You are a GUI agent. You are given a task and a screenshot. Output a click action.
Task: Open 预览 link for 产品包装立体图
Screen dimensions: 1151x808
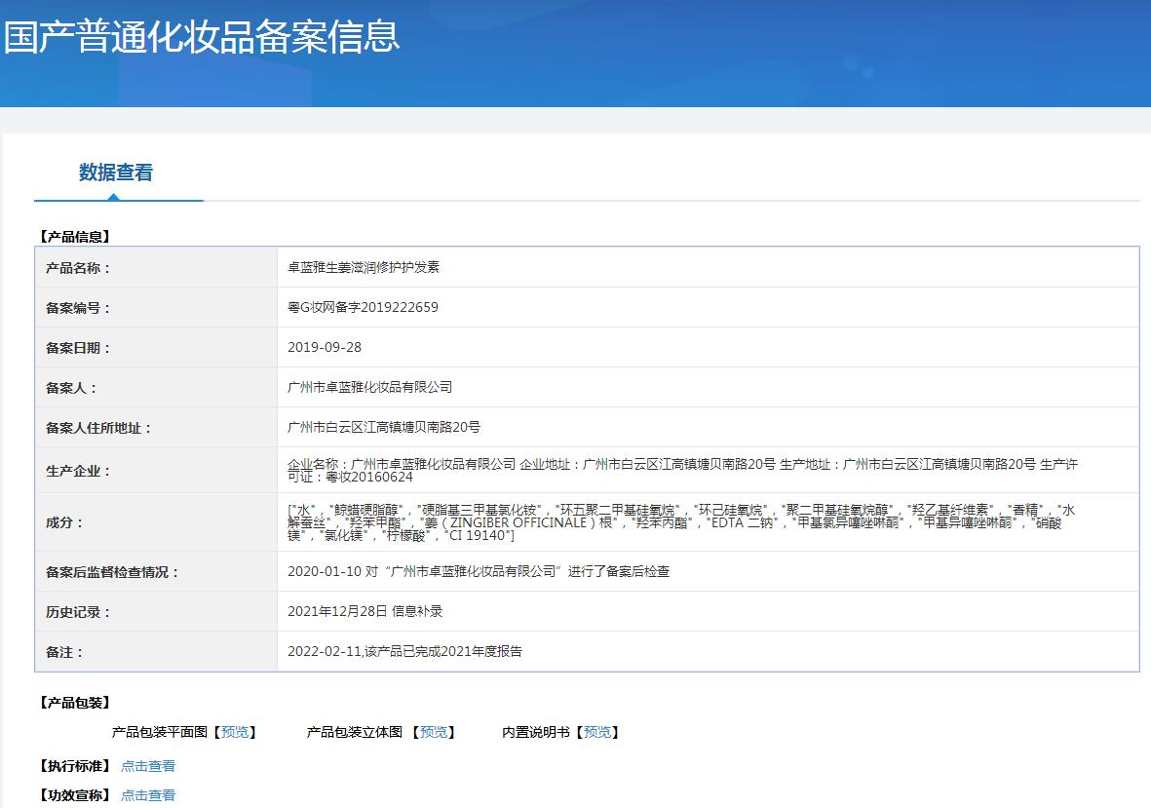[433, 732]
